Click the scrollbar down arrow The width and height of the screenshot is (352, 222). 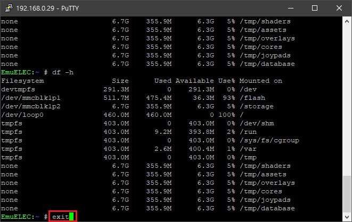pyautogui.click(x=347, y=217)
